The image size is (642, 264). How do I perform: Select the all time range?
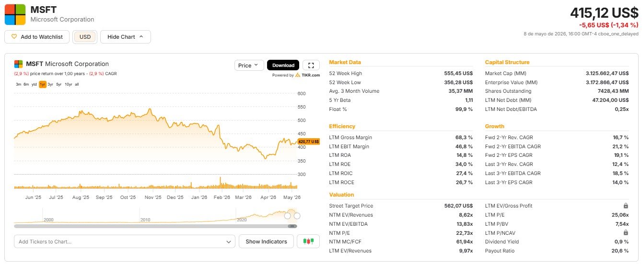click(77, 84)
